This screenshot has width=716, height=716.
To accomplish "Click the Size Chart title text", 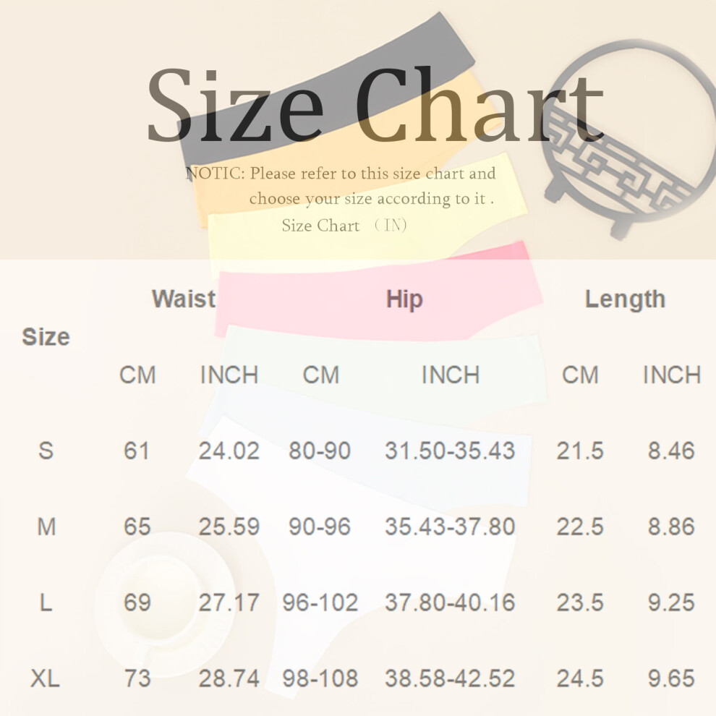I will 375,104.
